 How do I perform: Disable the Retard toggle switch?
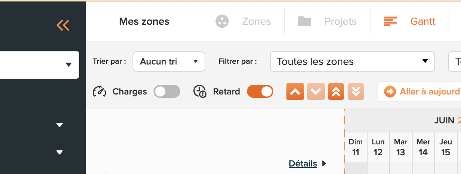[260, 91]
